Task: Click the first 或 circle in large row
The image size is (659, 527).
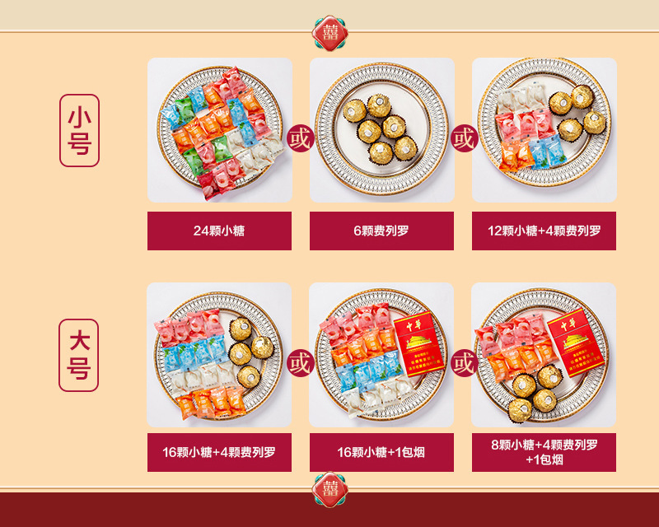Action: point(301,363)
